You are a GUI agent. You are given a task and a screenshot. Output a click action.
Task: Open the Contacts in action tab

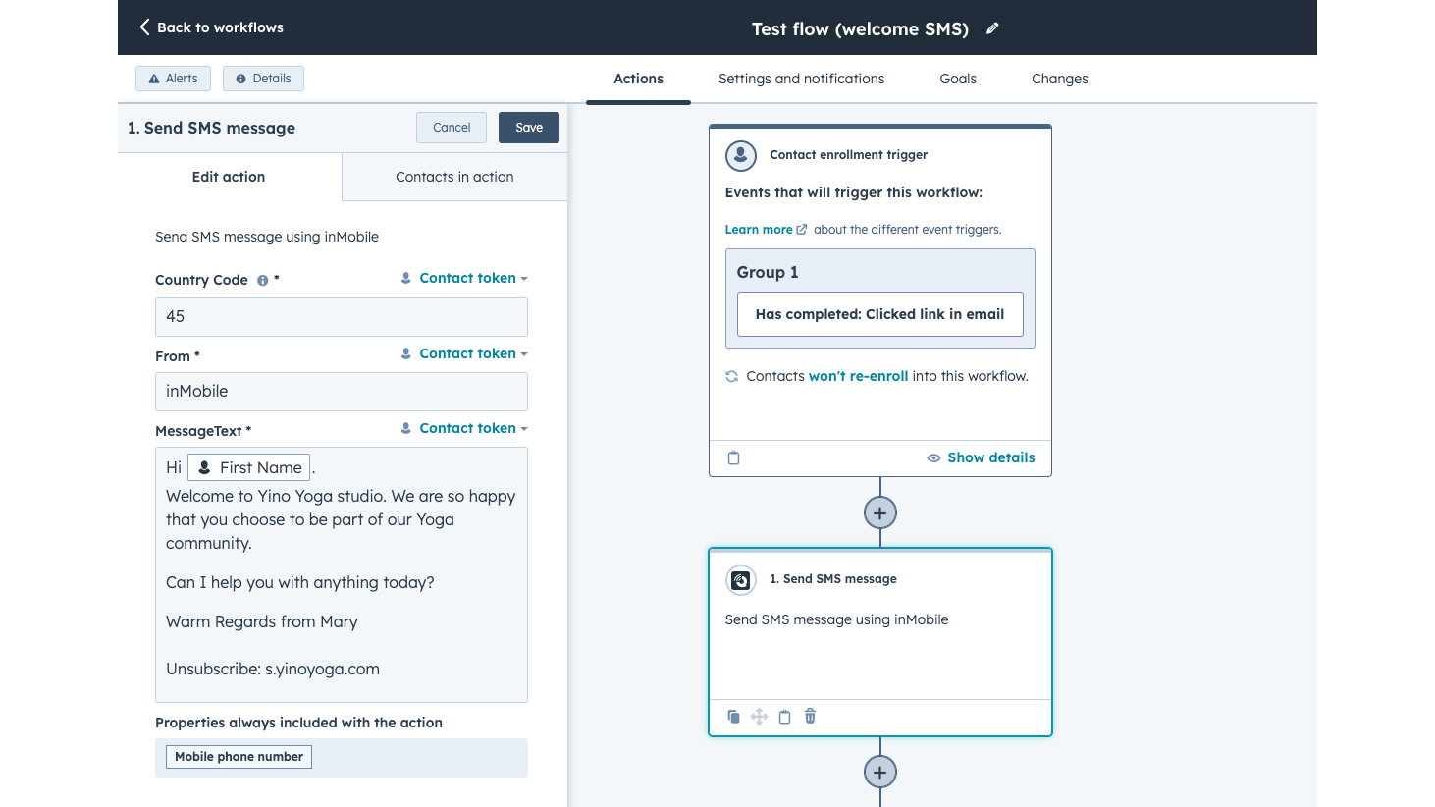point(454,177)
